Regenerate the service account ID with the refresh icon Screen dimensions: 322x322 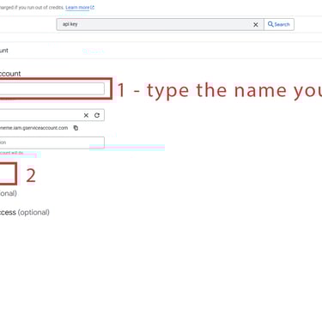coord(97,115)
